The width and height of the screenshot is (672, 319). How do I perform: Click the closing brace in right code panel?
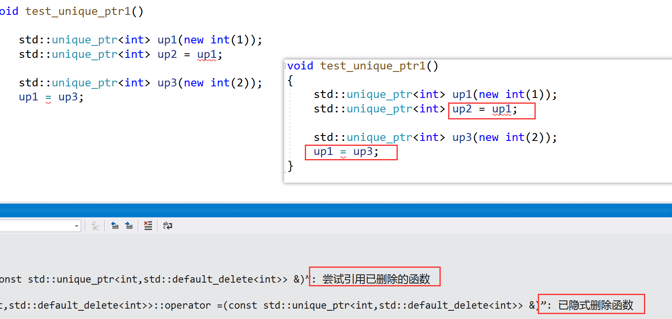(x=290, y=166)
